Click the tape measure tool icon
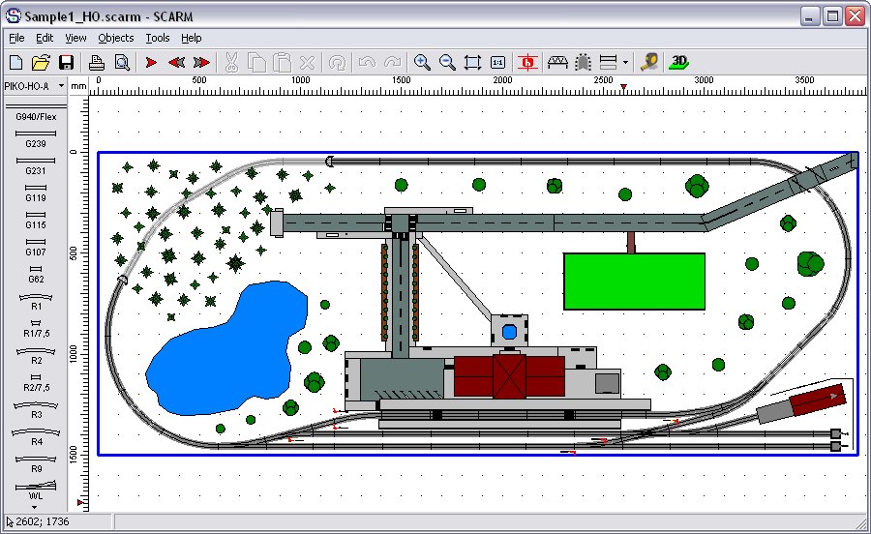This screenshot has height=534, width=871. (650, 62)
